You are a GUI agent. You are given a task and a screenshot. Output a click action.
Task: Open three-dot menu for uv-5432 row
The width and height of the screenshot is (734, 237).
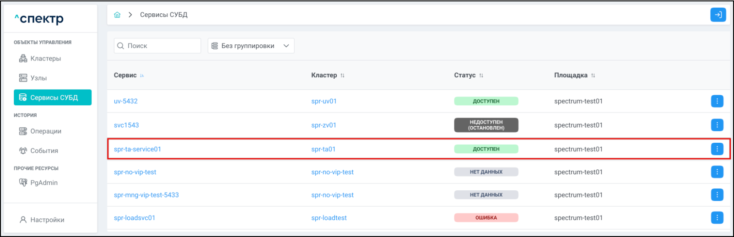tap(717, 101)
